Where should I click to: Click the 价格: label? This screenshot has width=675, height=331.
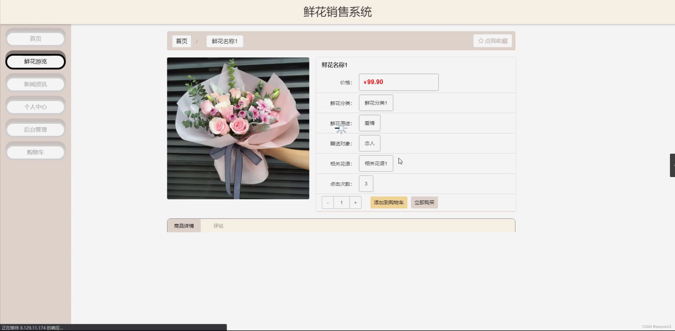click(346, 83)
